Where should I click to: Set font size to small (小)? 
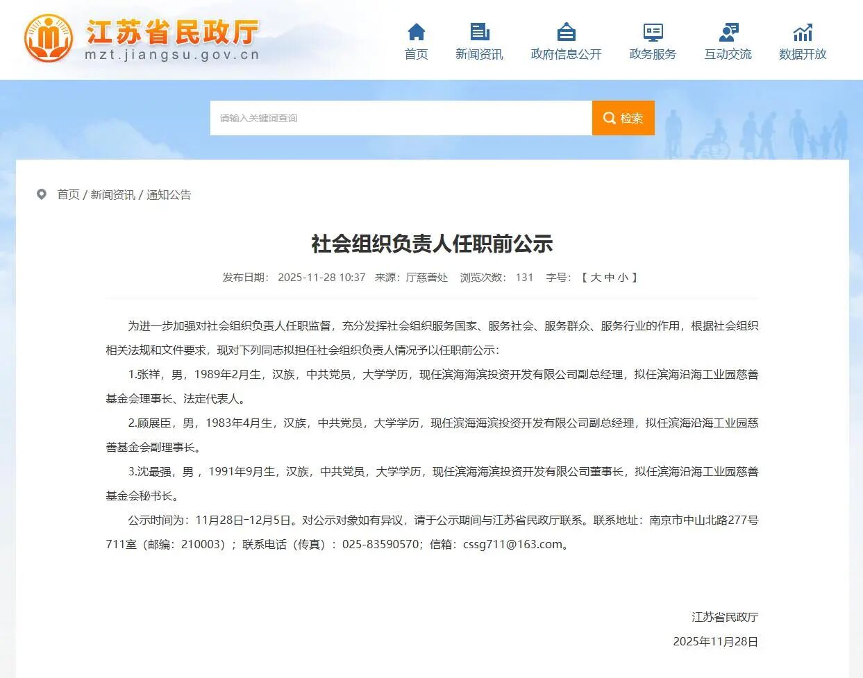[x=623, y=278]
